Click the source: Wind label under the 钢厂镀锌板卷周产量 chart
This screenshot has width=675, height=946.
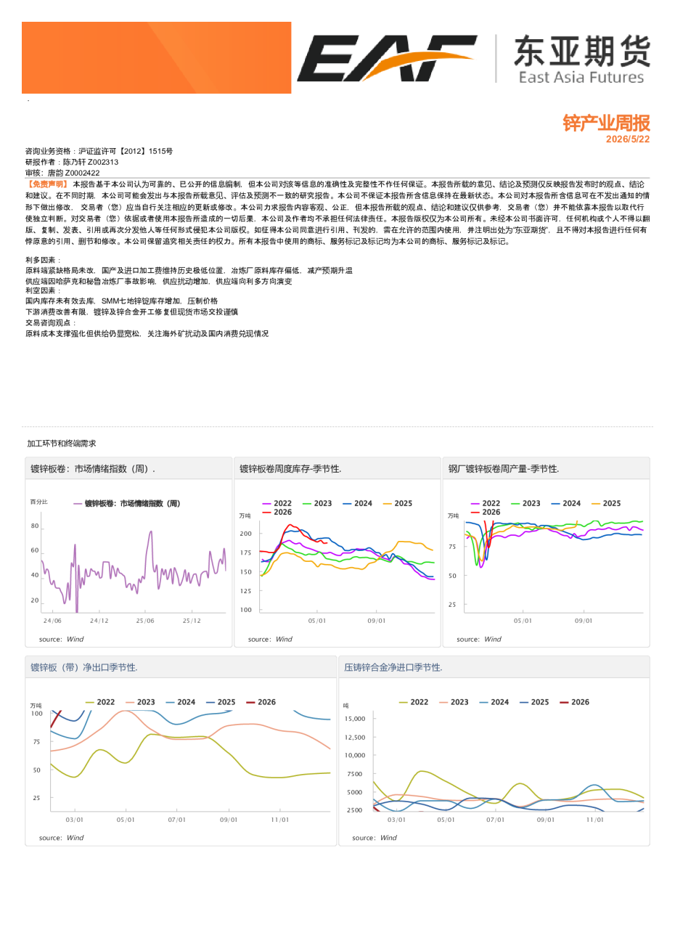479,640
